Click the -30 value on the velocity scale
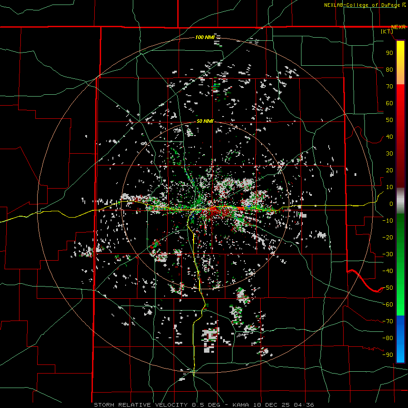 [x=388, y=254]
